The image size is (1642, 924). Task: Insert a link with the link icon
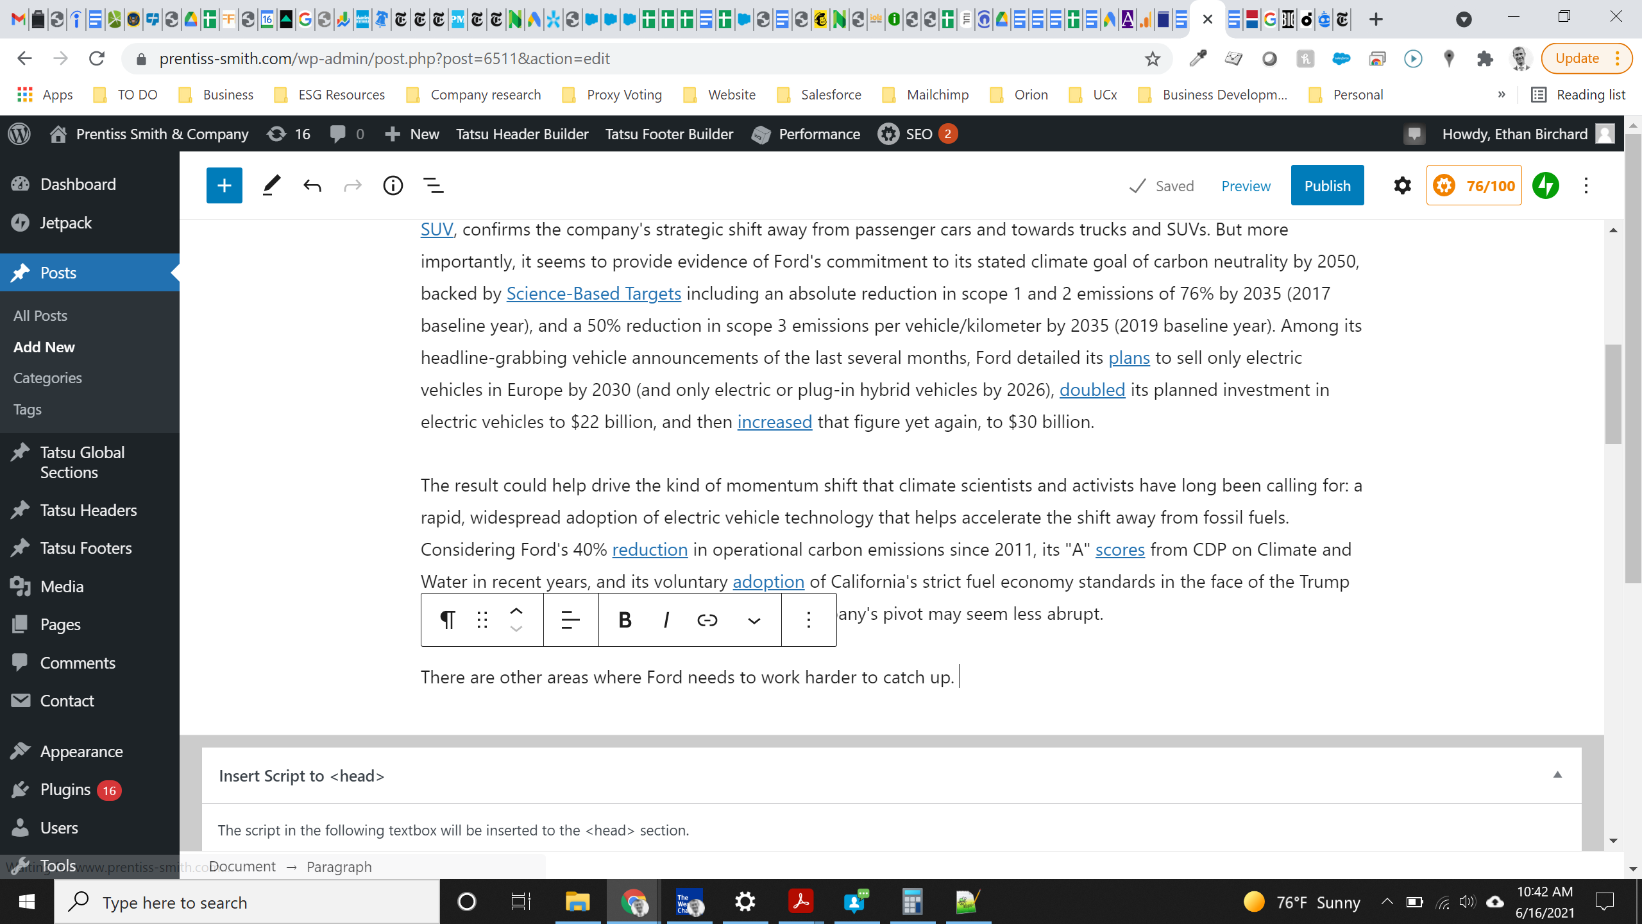coord(707,620)
